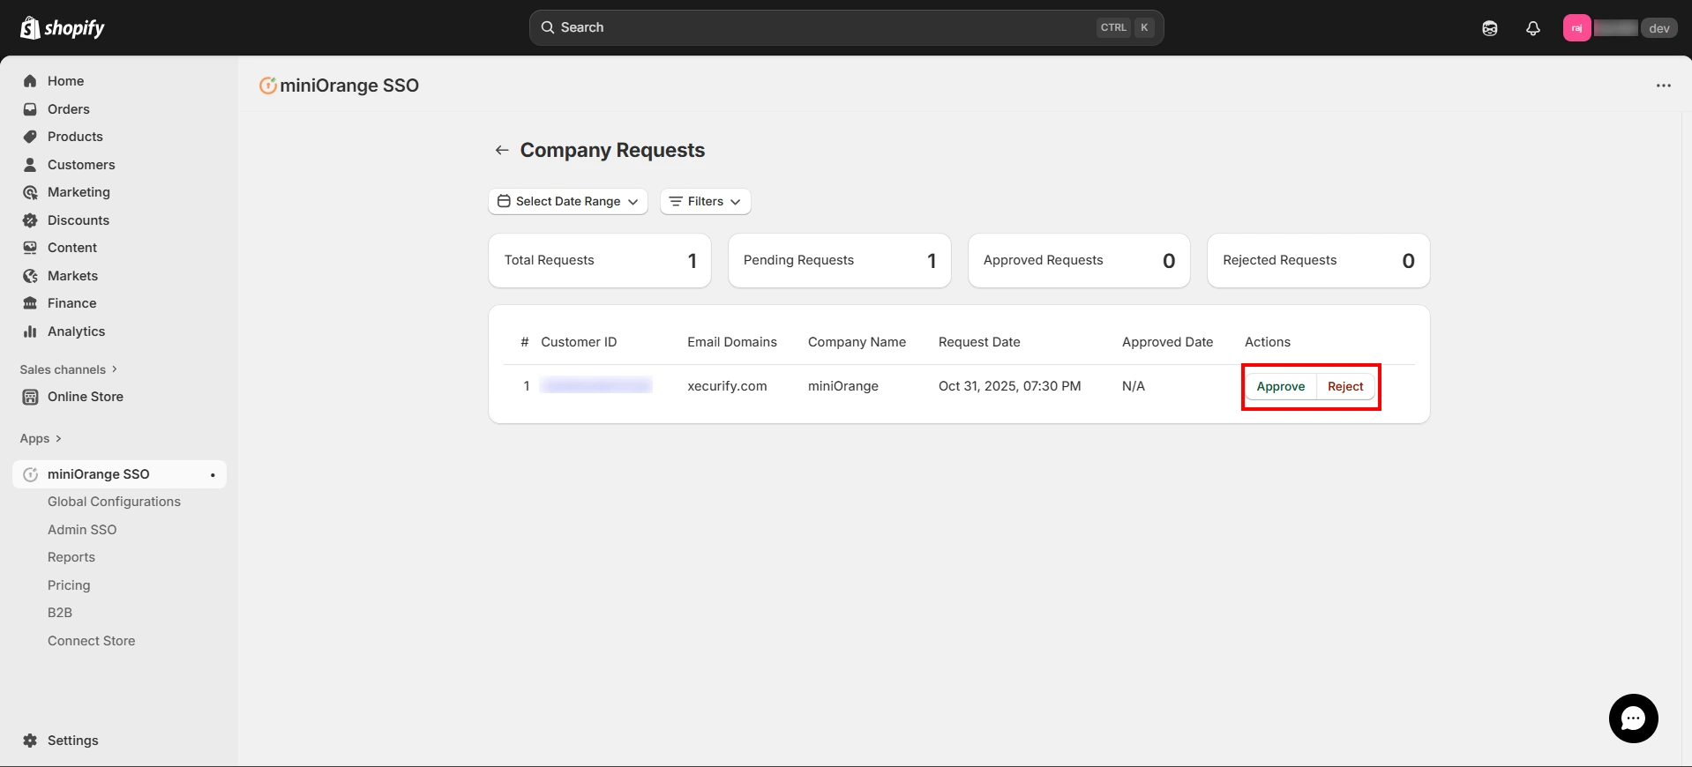Go back with the arrow beside Company Requests

point(502,150)
